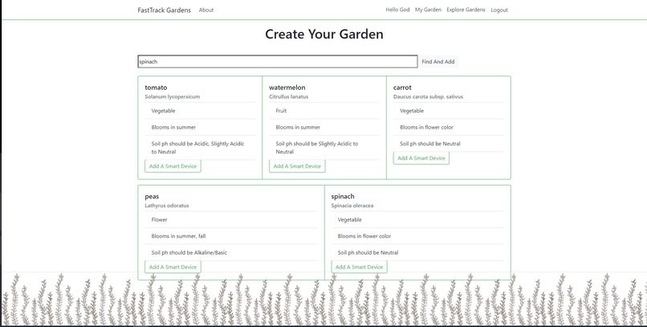
Task: Click Daucus carota subsp. sativus text
Action: (x=429, y=96)
